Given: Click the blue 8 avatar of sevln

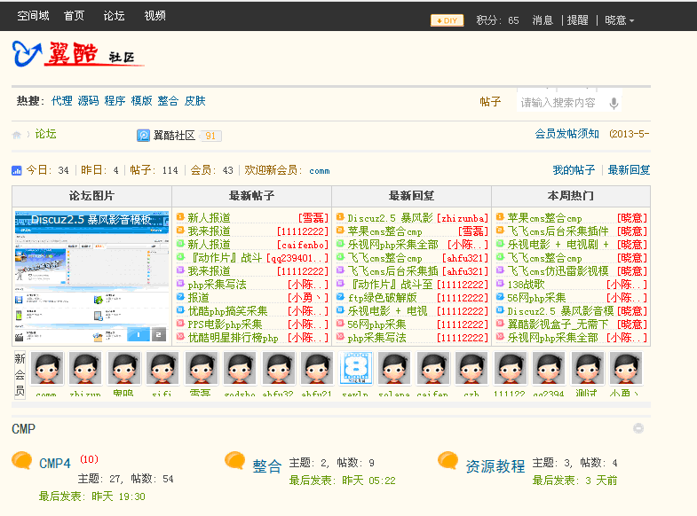Looking at the screenshot, I should tap(356, 368).
